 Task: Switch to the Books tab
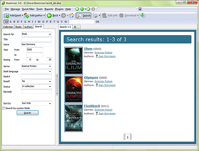18,27
